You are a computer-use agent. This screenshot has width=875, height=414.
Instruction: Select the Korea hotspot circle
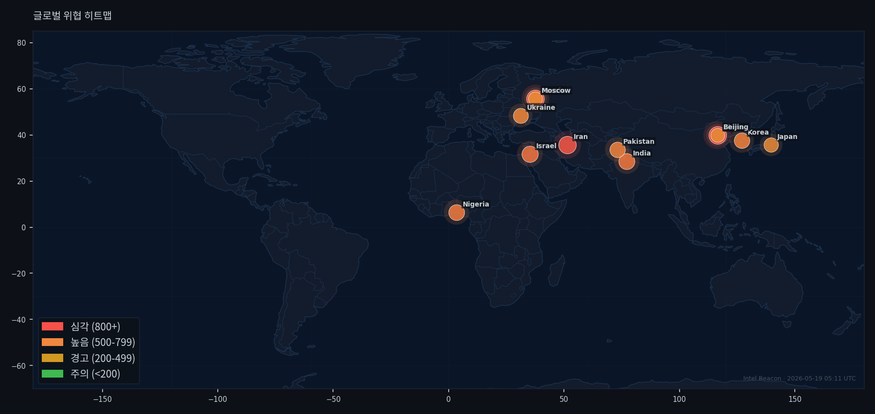742,141
